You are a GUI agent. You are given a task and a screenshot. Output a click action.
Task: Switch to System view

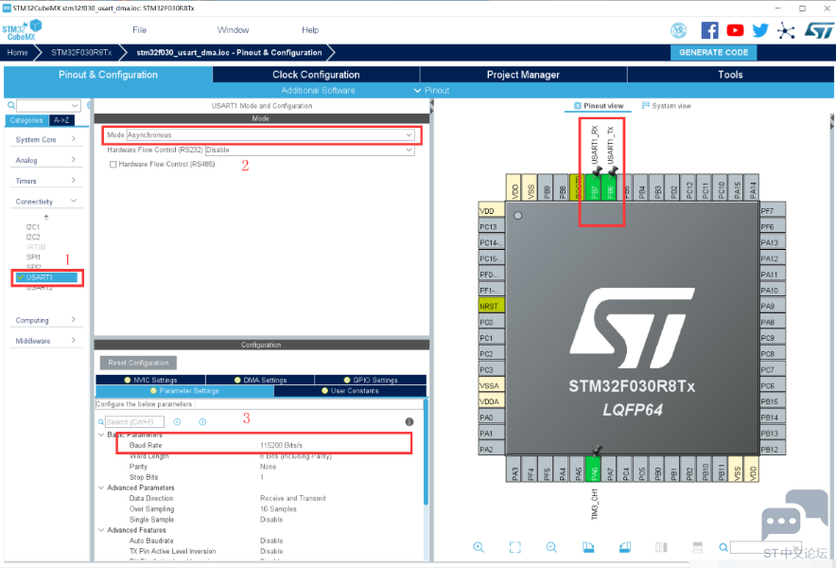click(666, 106)
